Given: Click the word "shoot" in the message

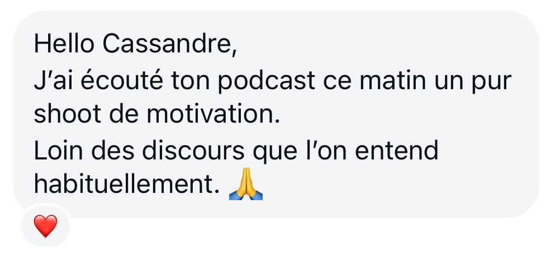Looking at the screenshot, I should [x=67, y=115].
